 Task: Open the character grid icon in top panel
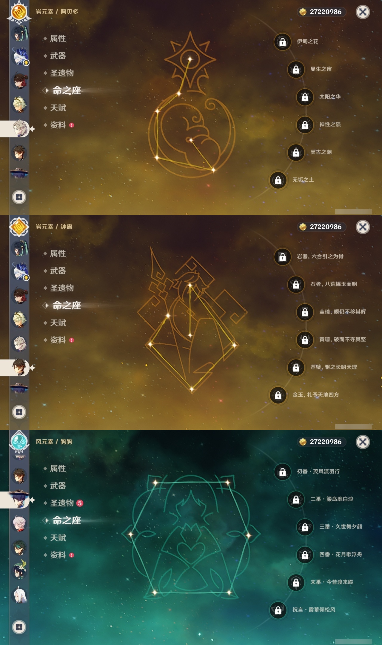click(x=19, y=197)
